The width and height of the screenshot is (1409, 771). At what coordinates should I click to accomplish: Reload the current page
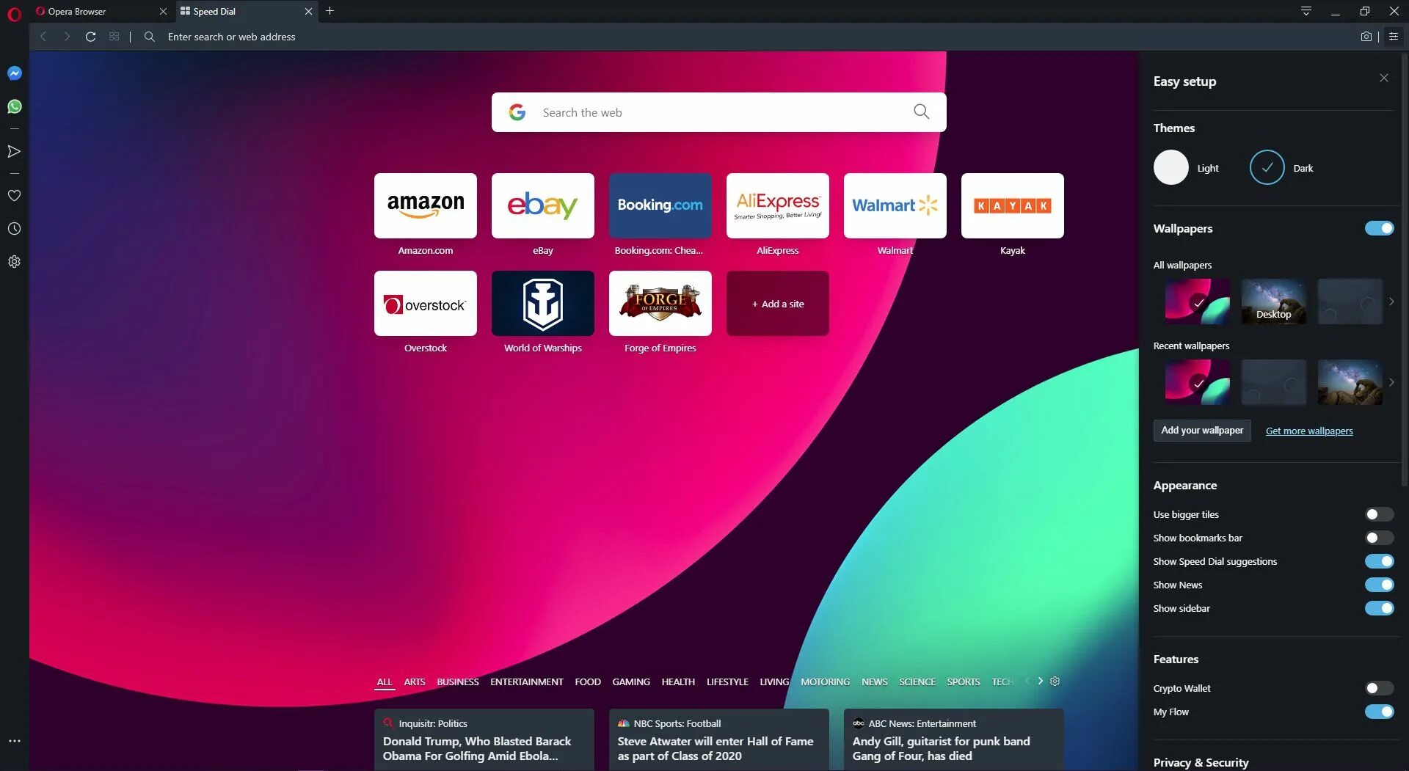pyautogui.click(x=90, y=37)
